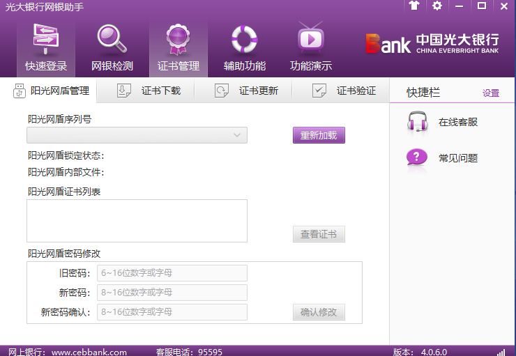Click the signal bars icon in status bar
516x356 pixels.
(501, 353)
